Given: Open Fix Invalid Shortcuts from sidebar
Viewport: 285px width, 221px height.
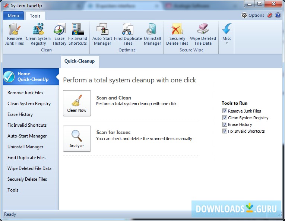Looking at the screenshot, I should [x=27, y=125].
